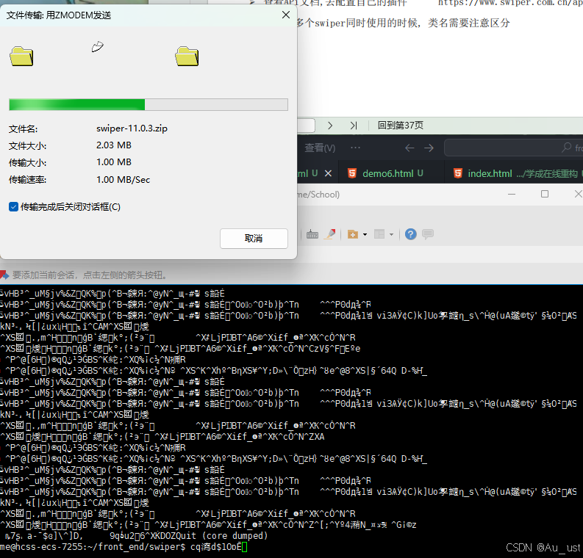Screen dimensions: 583x558
Task: Click the chat bubble toolbar icon
Action: tap(428, 234)
